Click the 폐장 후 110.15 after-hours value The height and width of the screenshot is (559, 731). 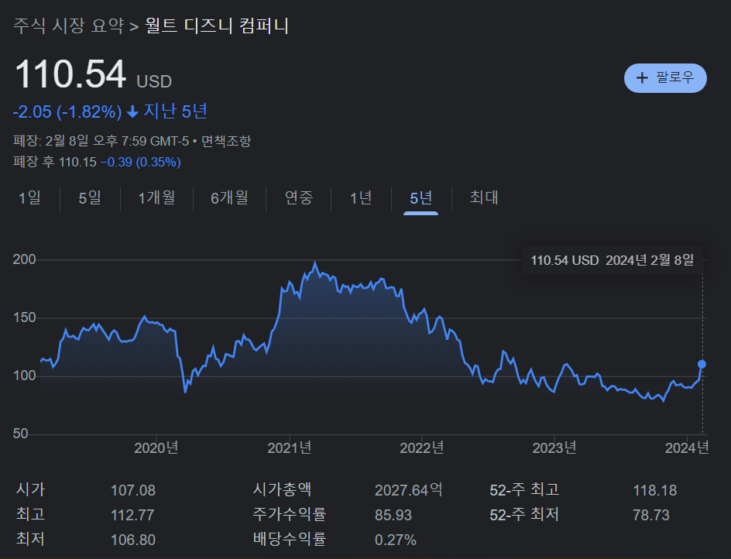(54, 162)
